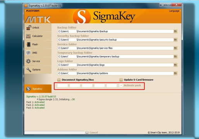Image resolution: width=199 pixels, height=139 pixels.
Task: Click the IMEI barcode icon
Action: (28, 53)
